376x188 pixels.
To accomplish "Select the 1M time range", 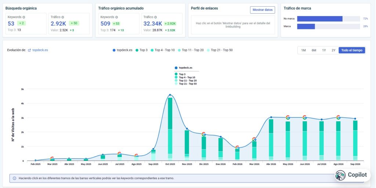I will point(303,50).
